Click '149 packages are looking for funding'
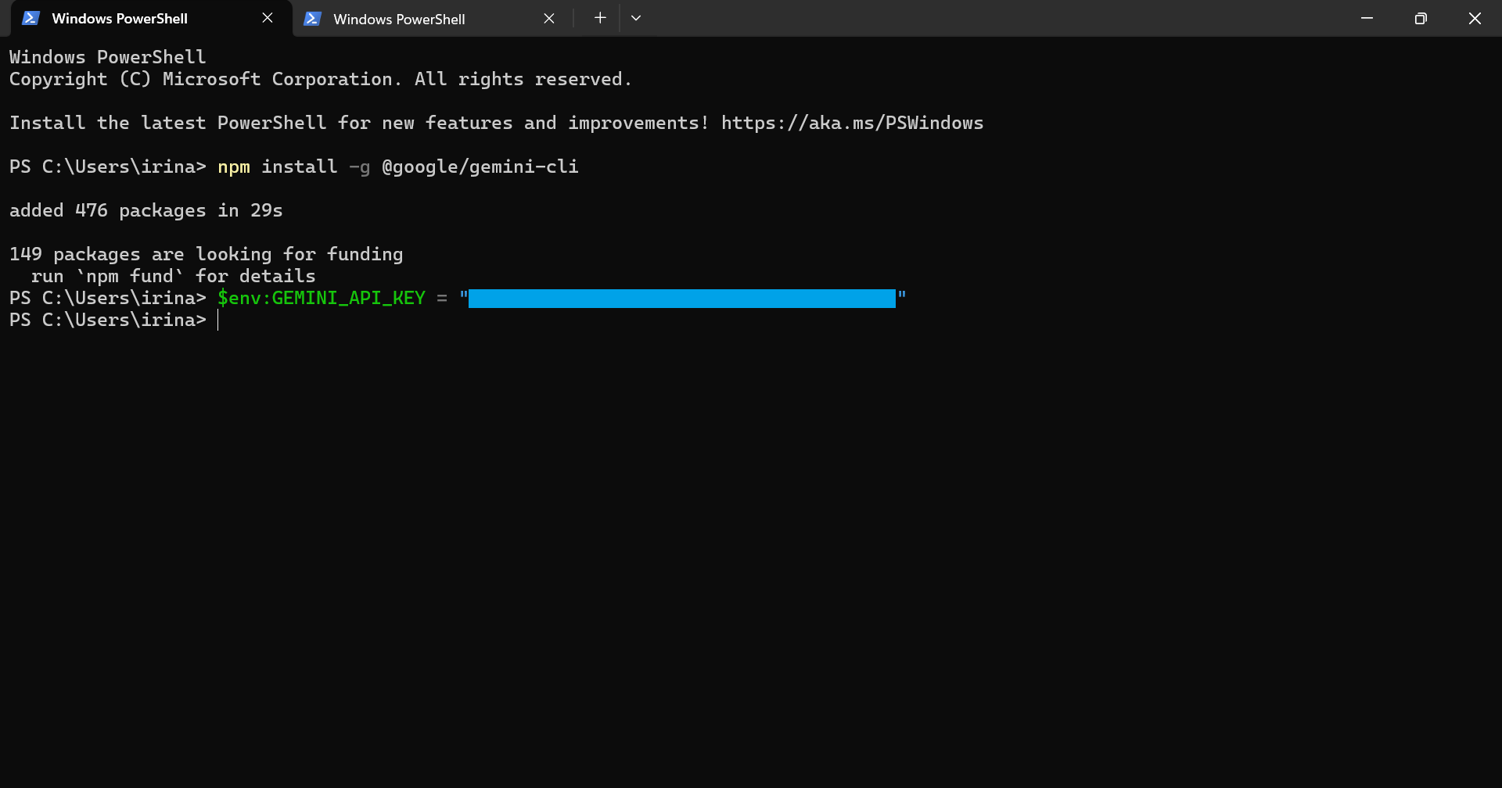The width and height of the screenshot is (1502, 788). (x=207, y=254)
